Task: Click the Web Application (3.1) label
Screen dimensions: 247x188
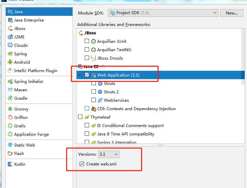Action: (118, 75)
